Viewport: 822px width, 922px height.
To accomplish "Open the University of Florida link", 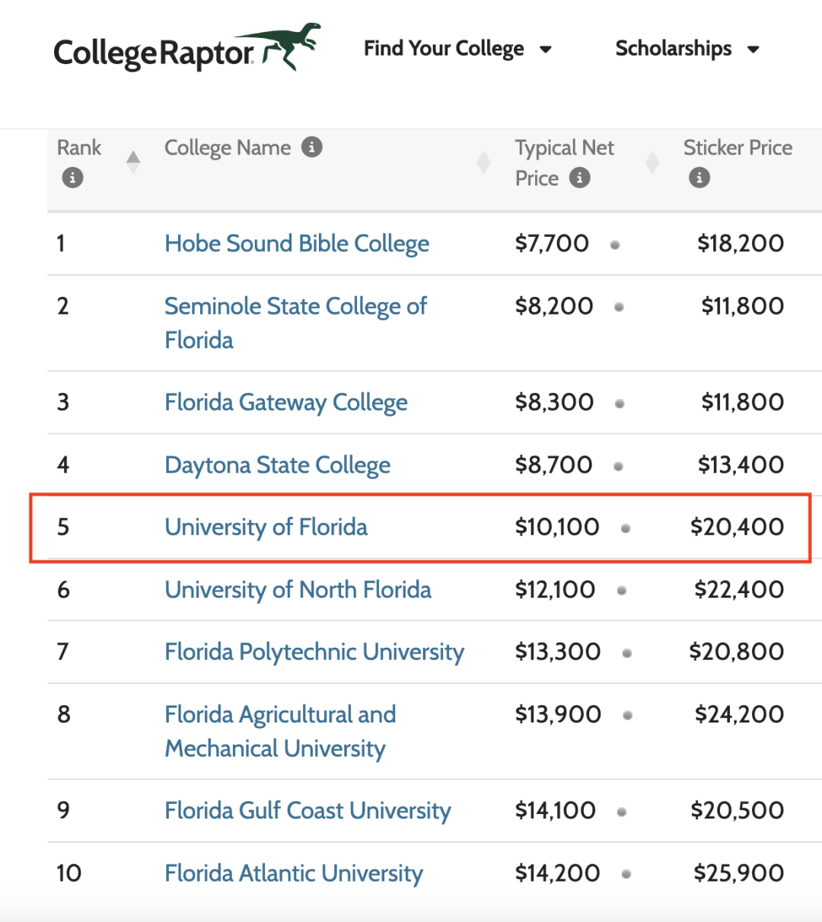I will coord(266,527).
